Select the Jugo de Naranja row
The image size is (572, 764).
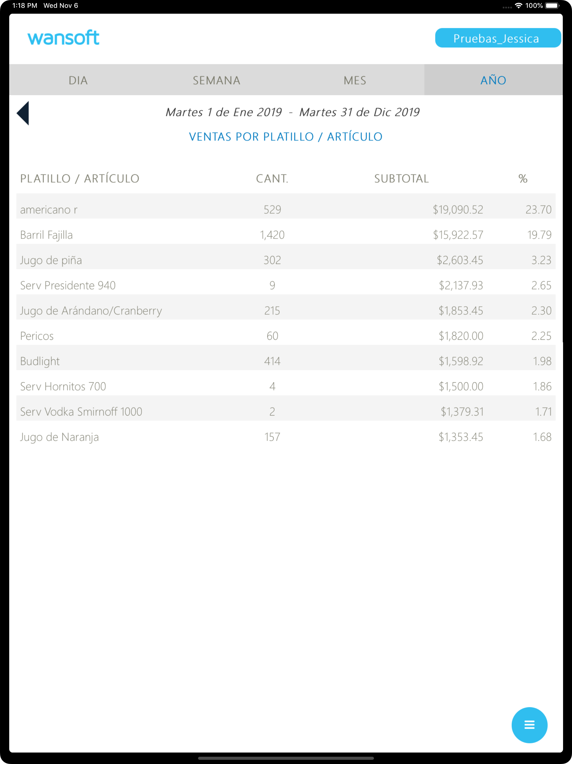pos(286,433)
